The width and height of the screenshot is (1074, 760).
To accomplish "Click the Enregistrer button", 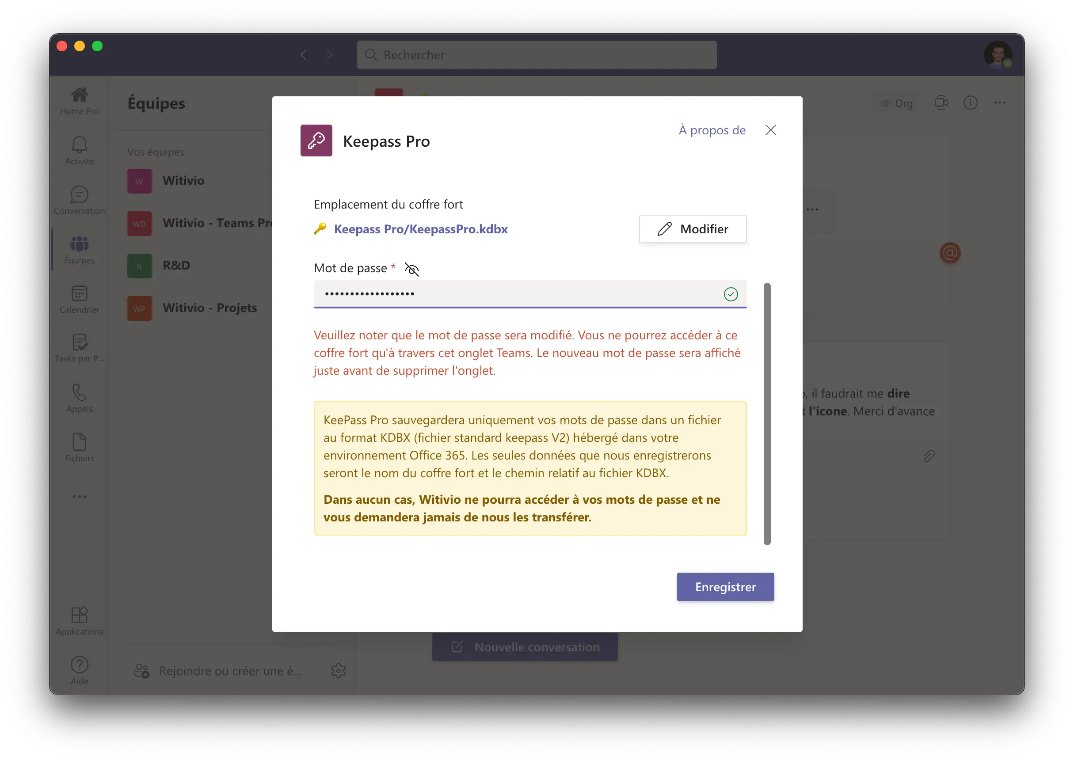I will (x=725, y=587).
